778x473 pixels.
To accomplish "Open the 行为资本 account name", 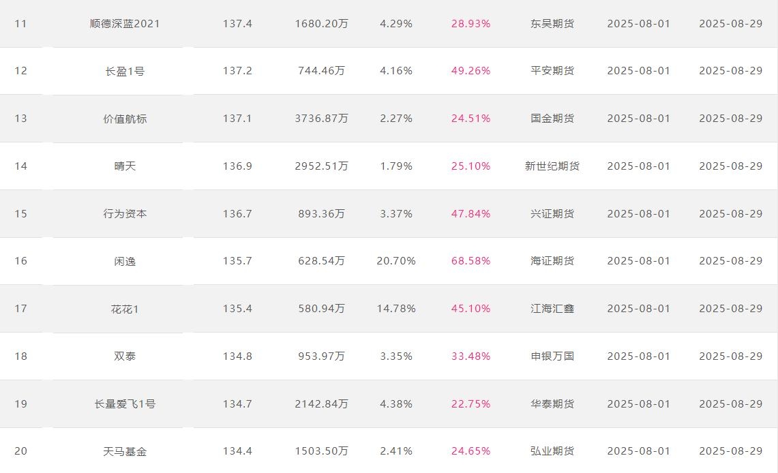I will point(125,214).
